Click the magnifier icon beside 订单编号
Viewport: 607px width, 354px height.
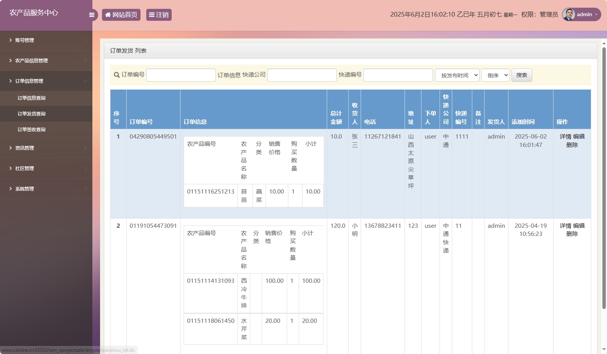117,75
